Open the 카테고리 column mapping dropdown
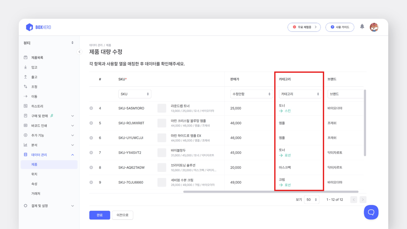This screenshot has width=407, height=229. click(x=300, y=94)
